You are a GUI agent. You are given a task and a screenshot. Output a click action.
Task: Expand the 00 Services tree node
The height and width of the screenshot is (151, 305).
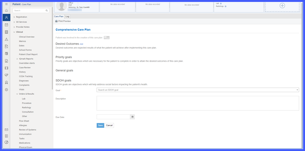pyautogui.click(x=14, y=22)
